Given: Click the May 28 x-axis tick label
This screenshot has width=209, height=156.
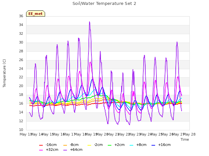Looking at the screenshot, I should click(x=189, y=134).
